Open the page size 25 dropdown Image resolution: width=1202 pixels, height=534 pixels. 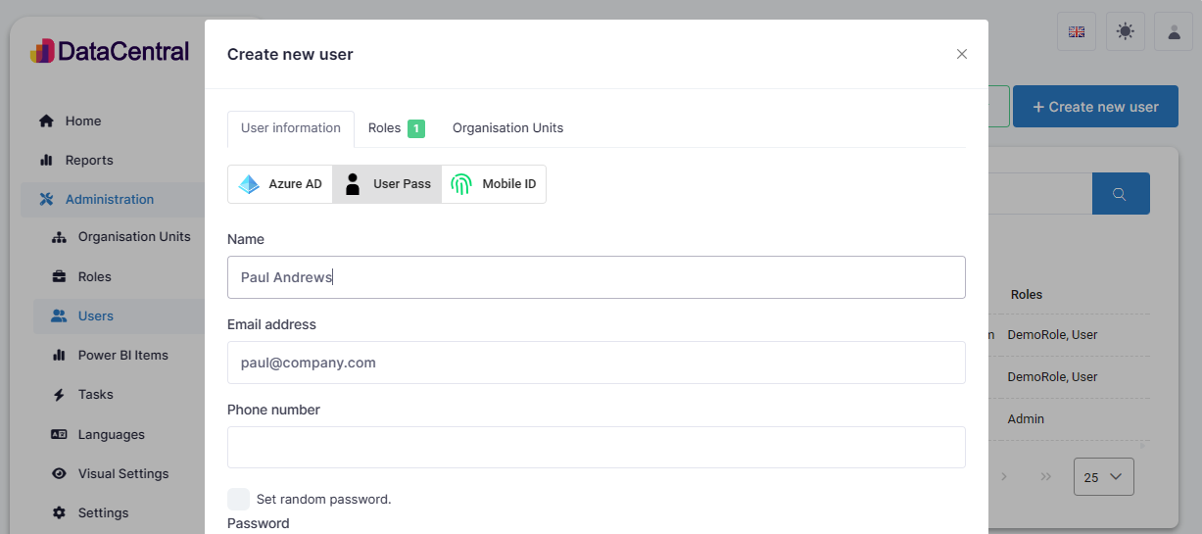pyautogui.click(x=1103, y=477)
